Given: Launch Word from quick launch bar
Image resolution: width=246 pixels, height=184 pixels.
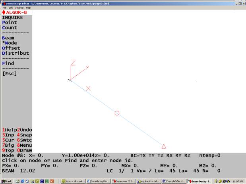Looking at the screenshot, I should tap(42, 181).
